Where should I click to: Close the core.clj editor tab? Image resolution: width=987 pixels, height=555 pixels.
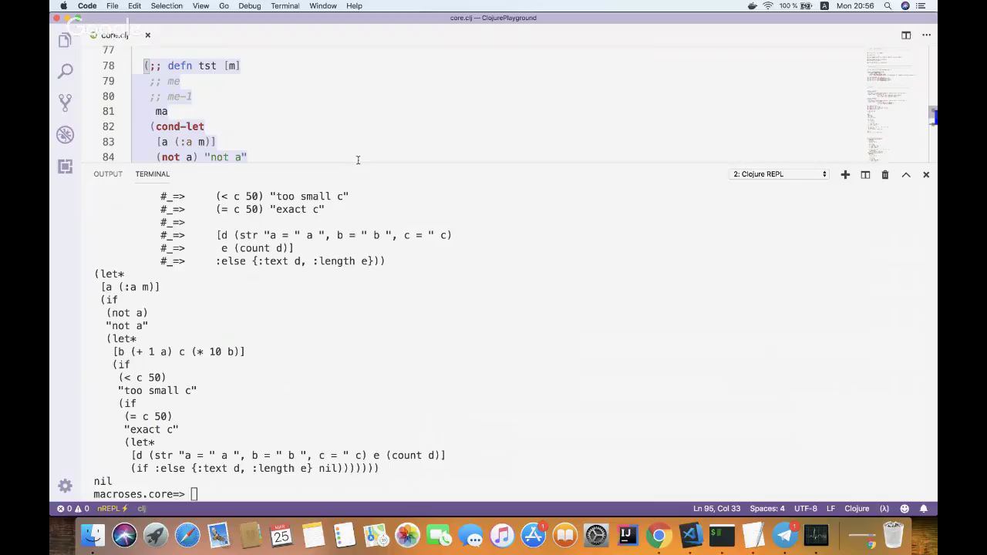tap(147, 35)
